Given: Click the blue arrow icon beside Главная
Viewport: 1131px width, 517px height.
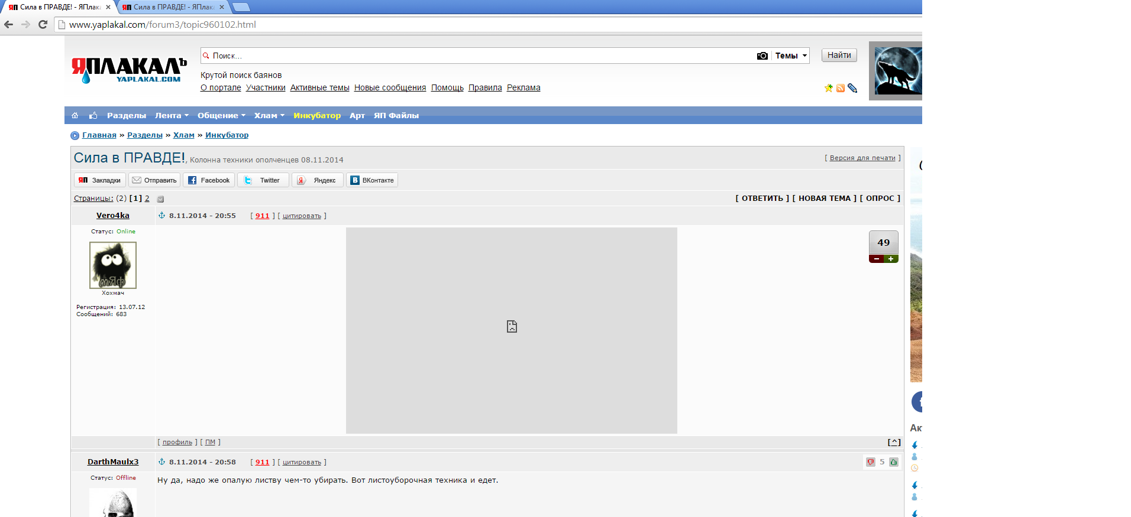Looking at the screenshot, I should point(75,135).
